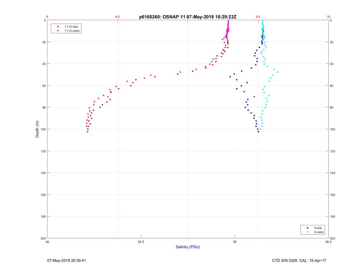The height and width of the screenshot is (268, 363).
Task: Click the 60 tick on the left depth axis
Action: 44,86
